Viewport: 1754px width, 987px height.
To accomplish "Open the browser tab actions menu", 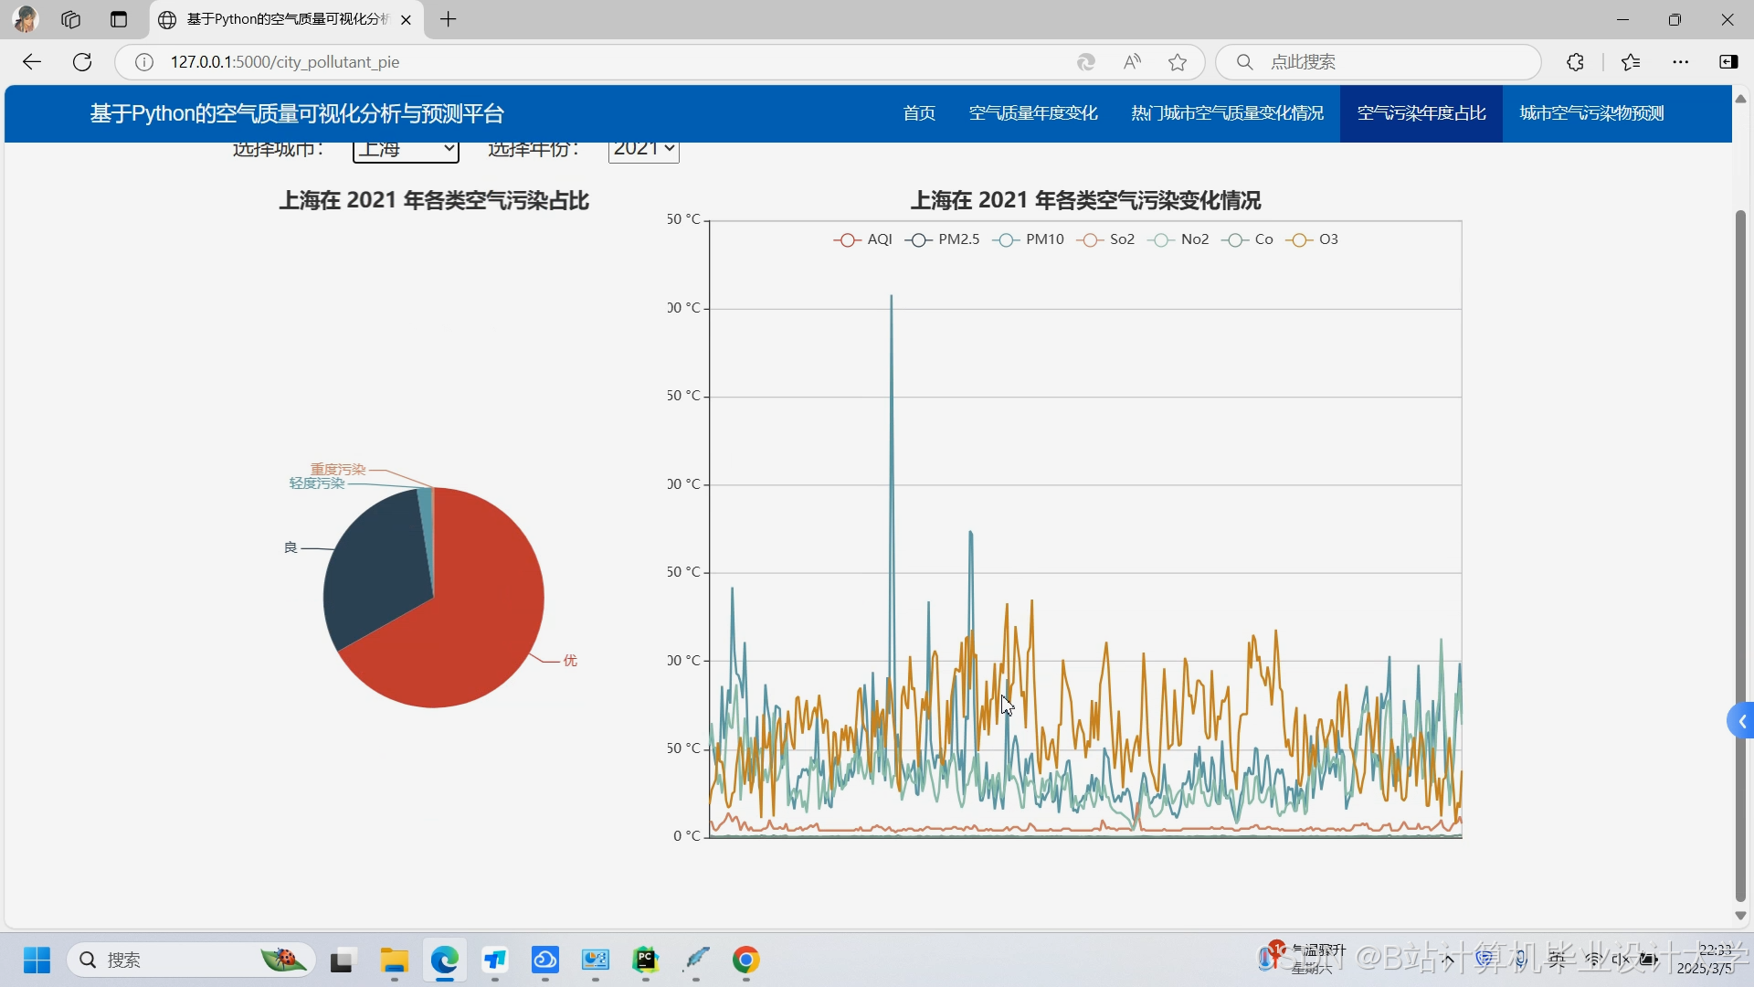I will 118,19.
